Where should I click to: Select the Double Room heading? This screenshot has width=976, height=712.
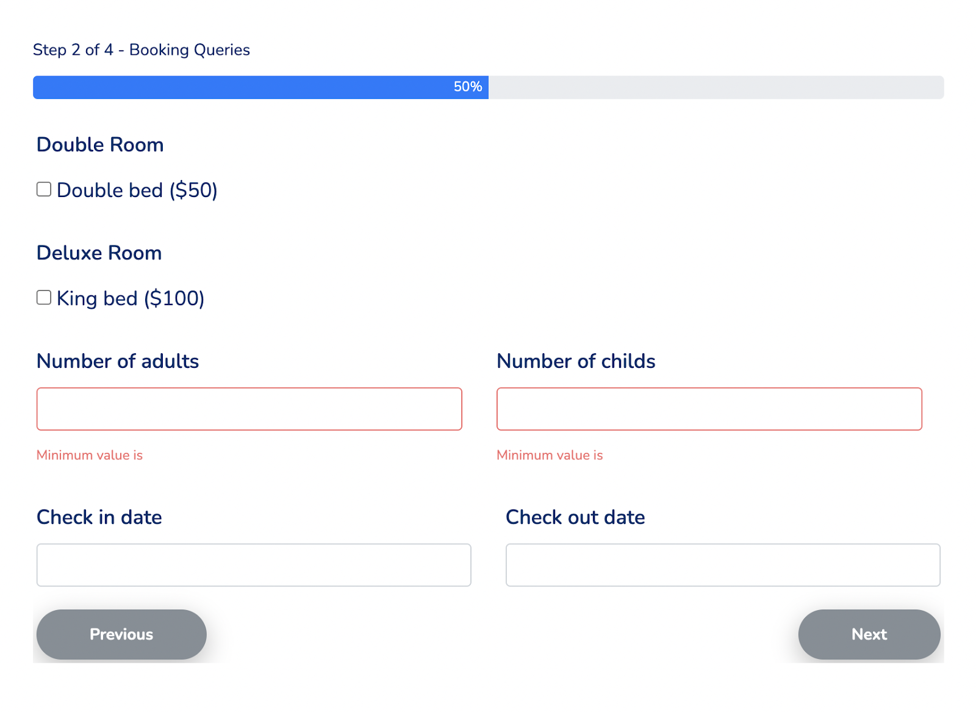[x=100, y=145]
